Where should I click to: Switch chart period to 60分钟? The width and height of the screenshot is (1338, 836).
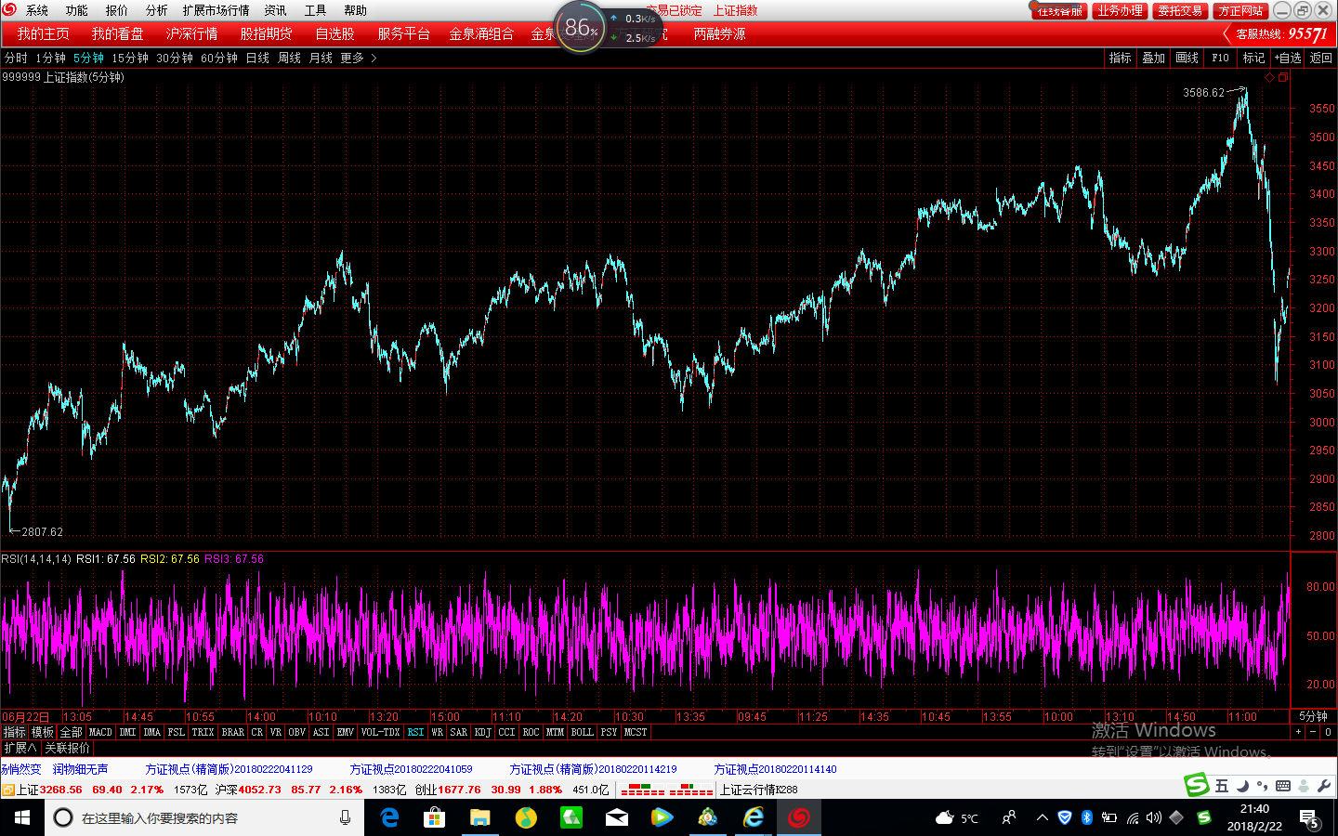point(219,58)
